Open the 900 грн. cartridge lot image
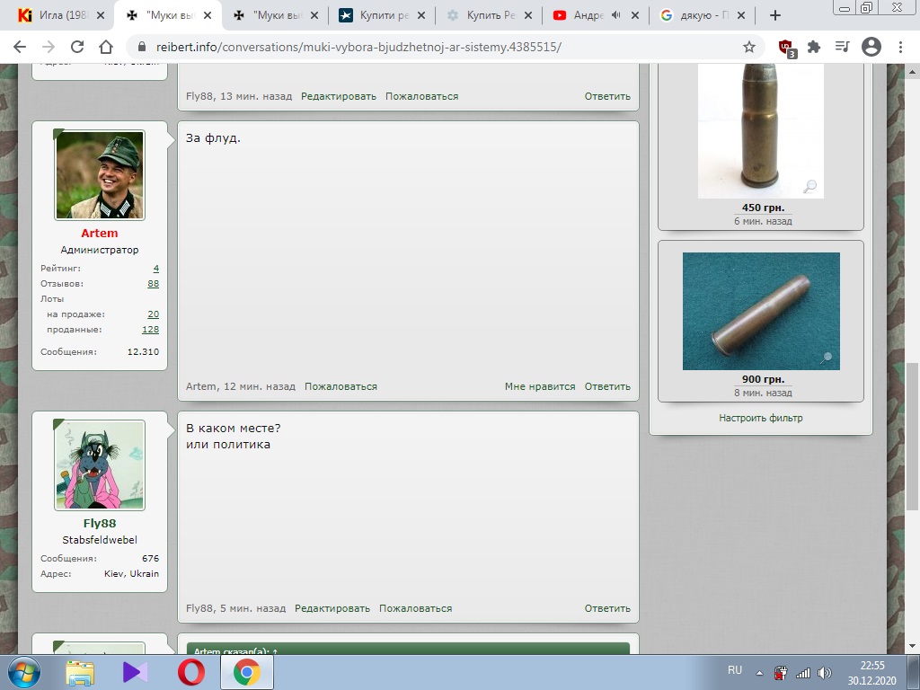 click(x=761, y=311)
